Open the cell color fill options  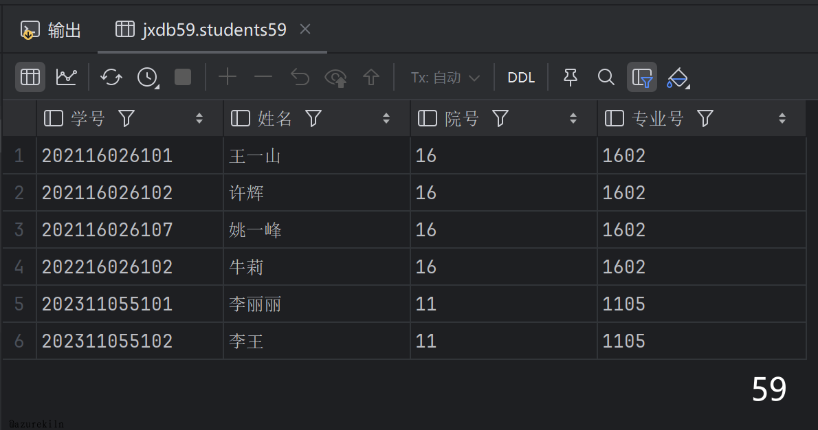point(677,77)
